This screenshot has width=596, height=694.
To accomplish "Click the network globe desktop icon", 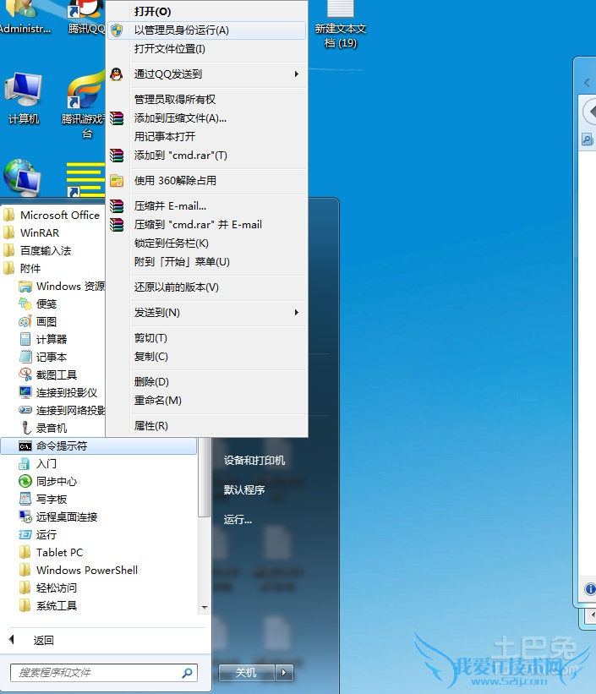I will 22,177.
